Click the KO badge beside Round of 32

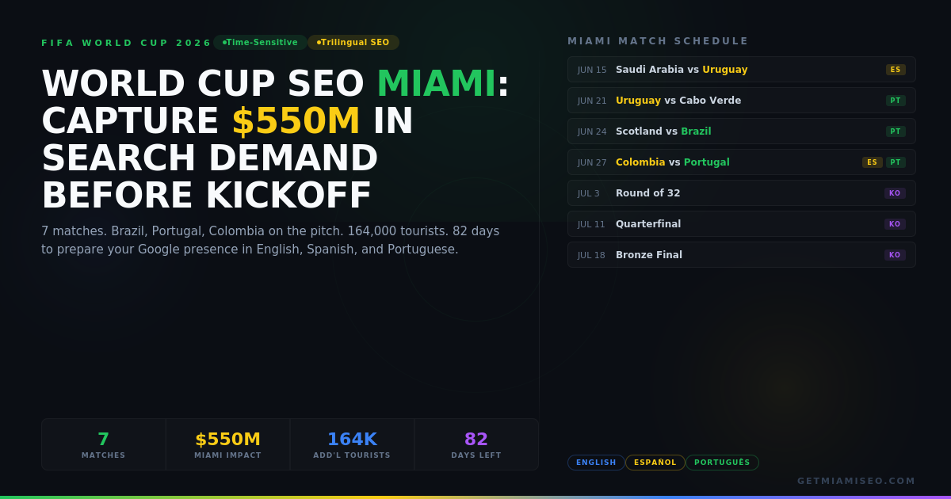(895, 192)
